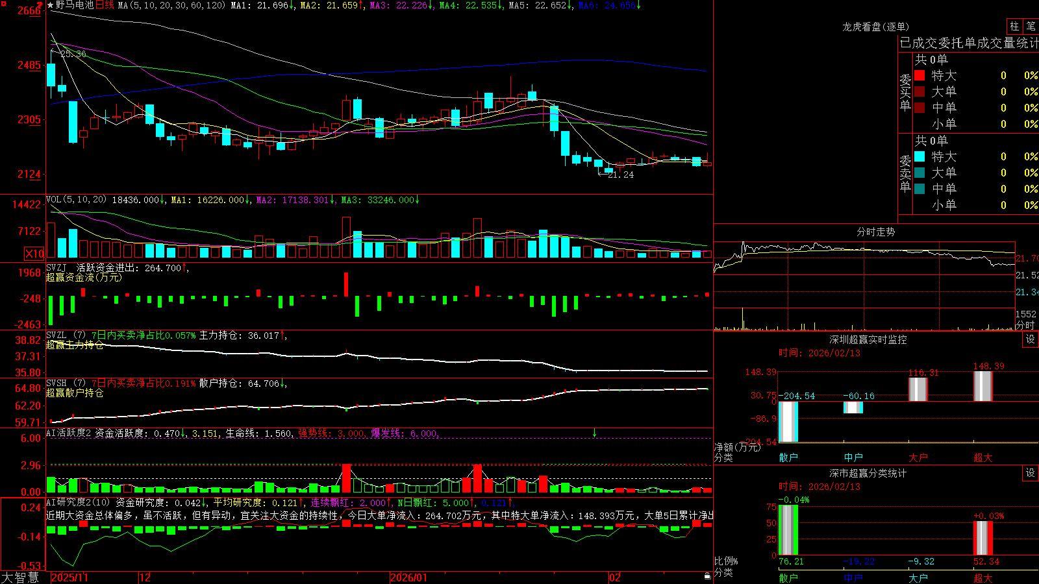Open the 设 settings for 深圳超赢实时监控
1039x584 pixels.
[1031, 339]
